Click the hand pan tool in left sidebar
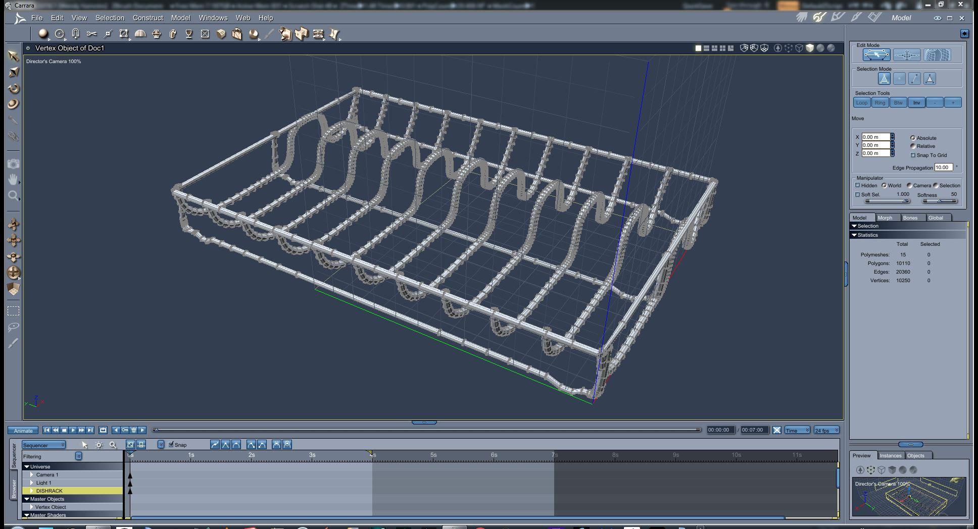 13,179
